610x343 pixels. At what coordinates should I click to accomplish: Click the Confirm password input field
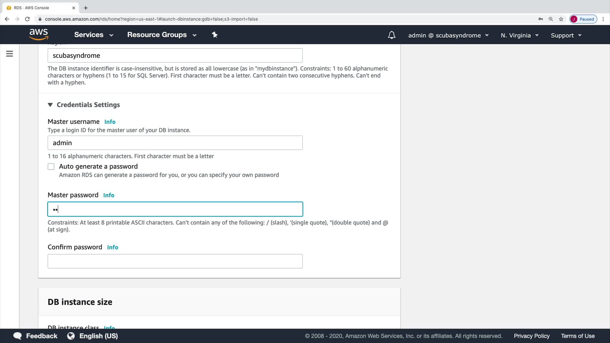pyautogui.click(x=175, y=261)
